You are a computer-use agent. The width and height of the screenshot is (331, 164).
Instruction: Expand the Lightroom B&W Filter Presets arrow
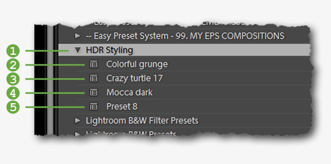[78, 120]
